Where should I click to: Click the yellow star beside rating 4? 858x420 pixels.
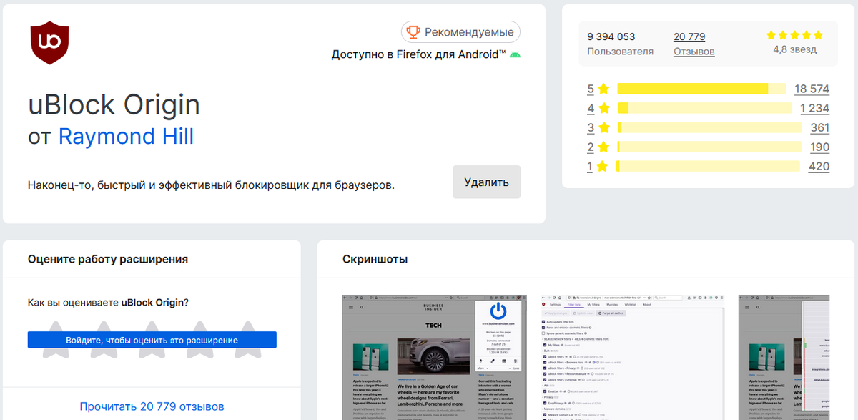click(603, 108)
